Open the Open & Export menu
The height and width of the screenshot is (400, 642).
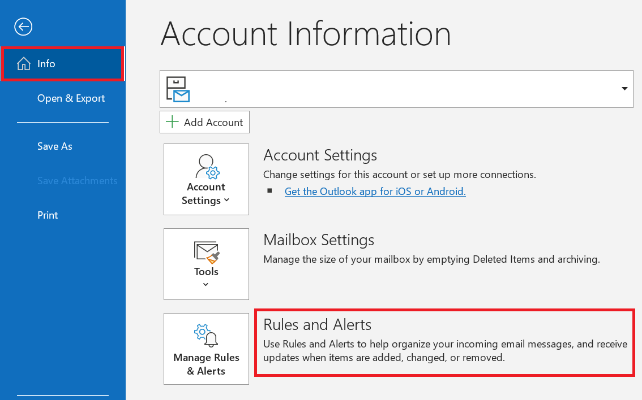[x=71, y=98]
